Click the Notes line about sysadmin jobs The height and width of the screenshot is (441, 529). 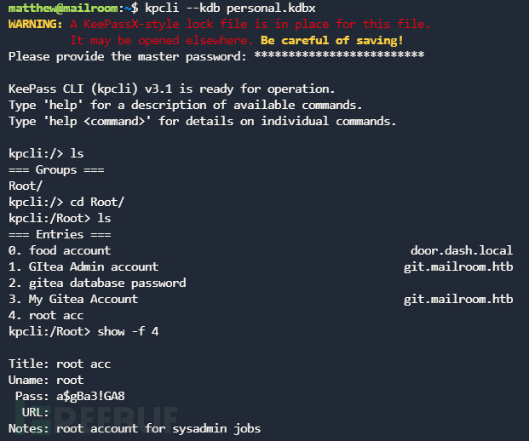(x=135, y=428)
